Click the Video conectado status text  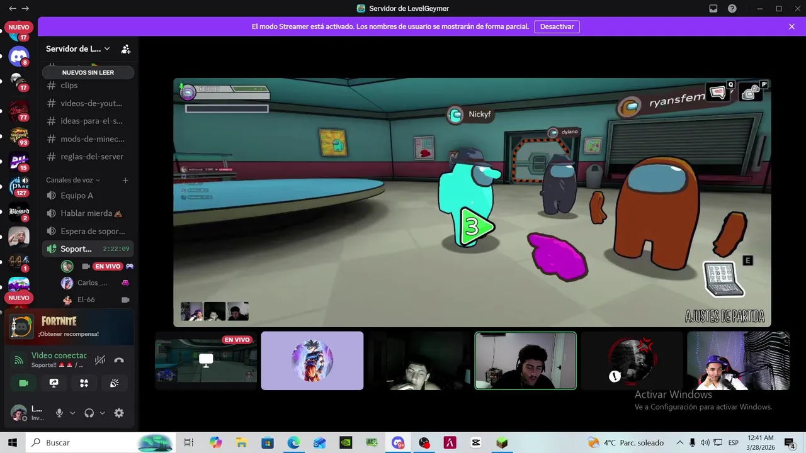pos(59,355)
